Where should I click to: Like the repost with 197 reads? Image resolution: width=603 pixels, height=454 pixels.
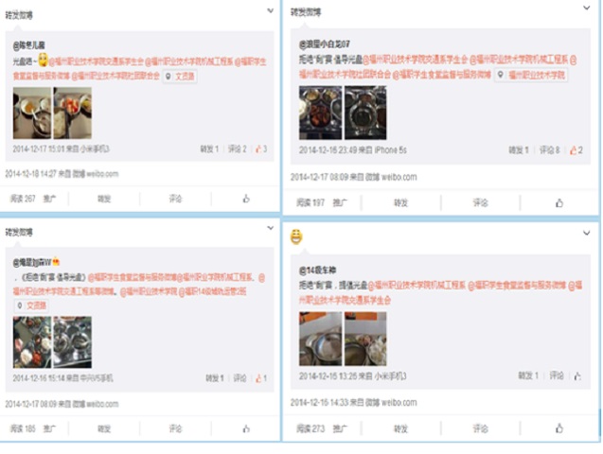coord(559,202)
